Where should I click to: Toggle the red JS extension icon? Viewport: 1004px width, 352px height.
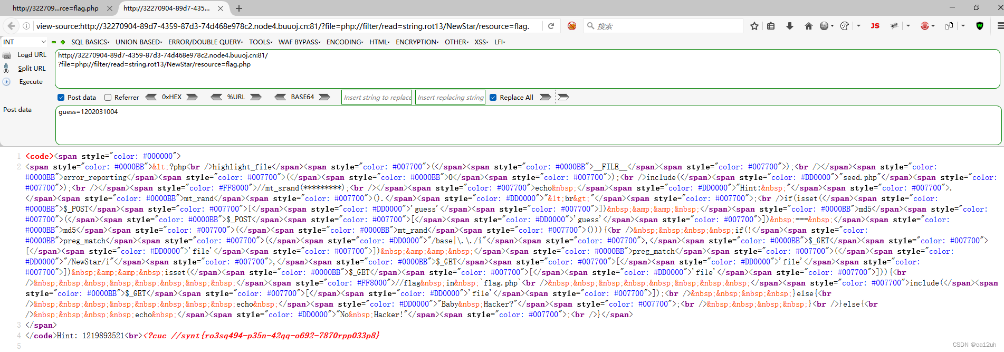click(x=875, y=26)
